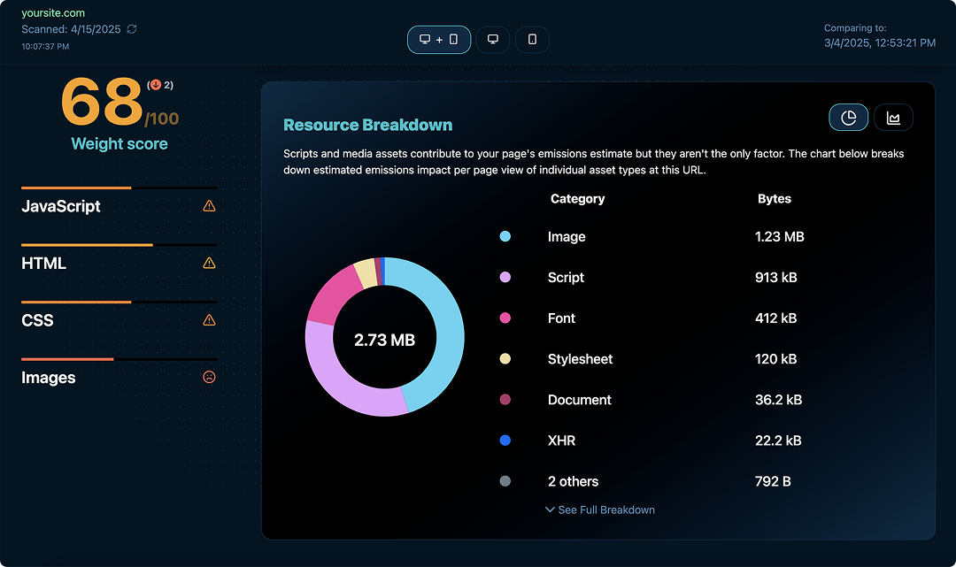Click the 22.2 kB bytes value
This screenshot has width=956, height=567.
[778, 441]
